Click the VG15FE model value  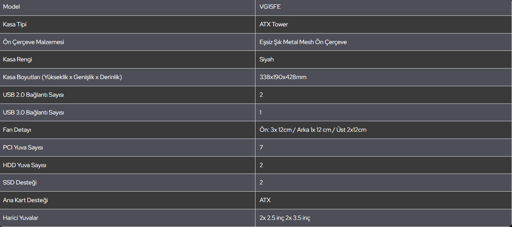[x=270, y=7]
